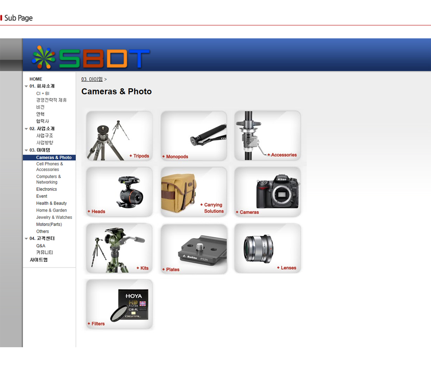Open the Q&A page

coord(41,246)
